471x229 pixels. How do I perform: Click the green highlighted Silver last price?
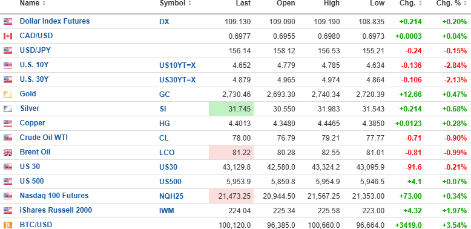tap(231, 109)
